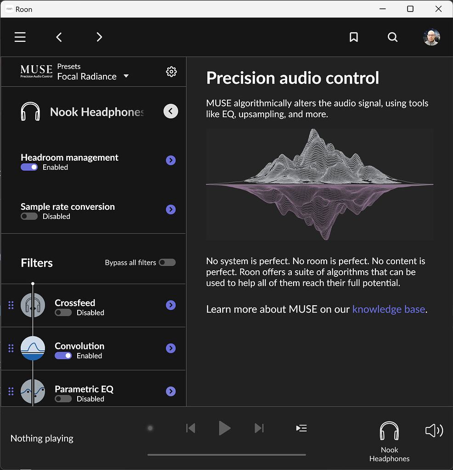Open bookmarks
The image size is (453, 470).
353,37
